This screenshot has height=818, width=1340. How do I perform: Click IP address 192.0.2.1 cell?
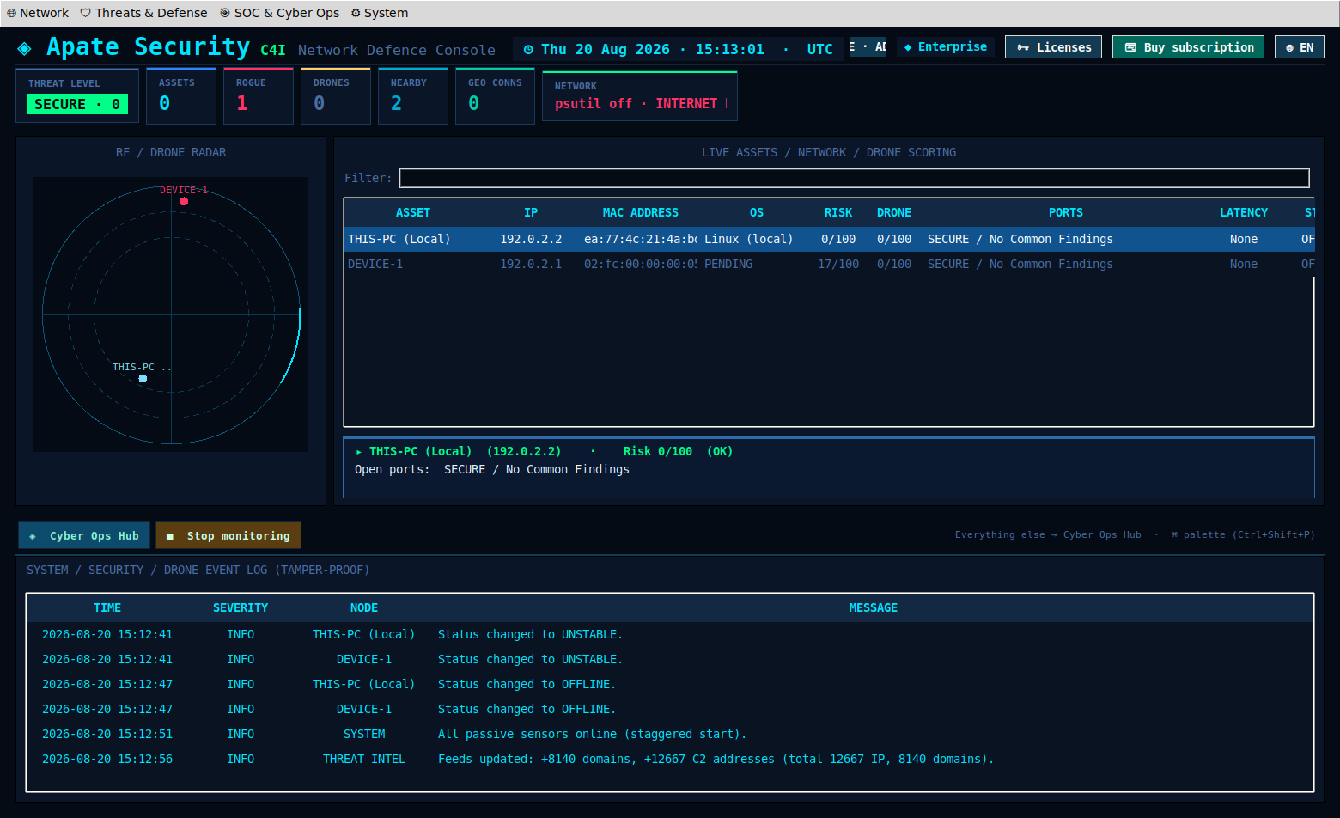click(x=531, y=264)
